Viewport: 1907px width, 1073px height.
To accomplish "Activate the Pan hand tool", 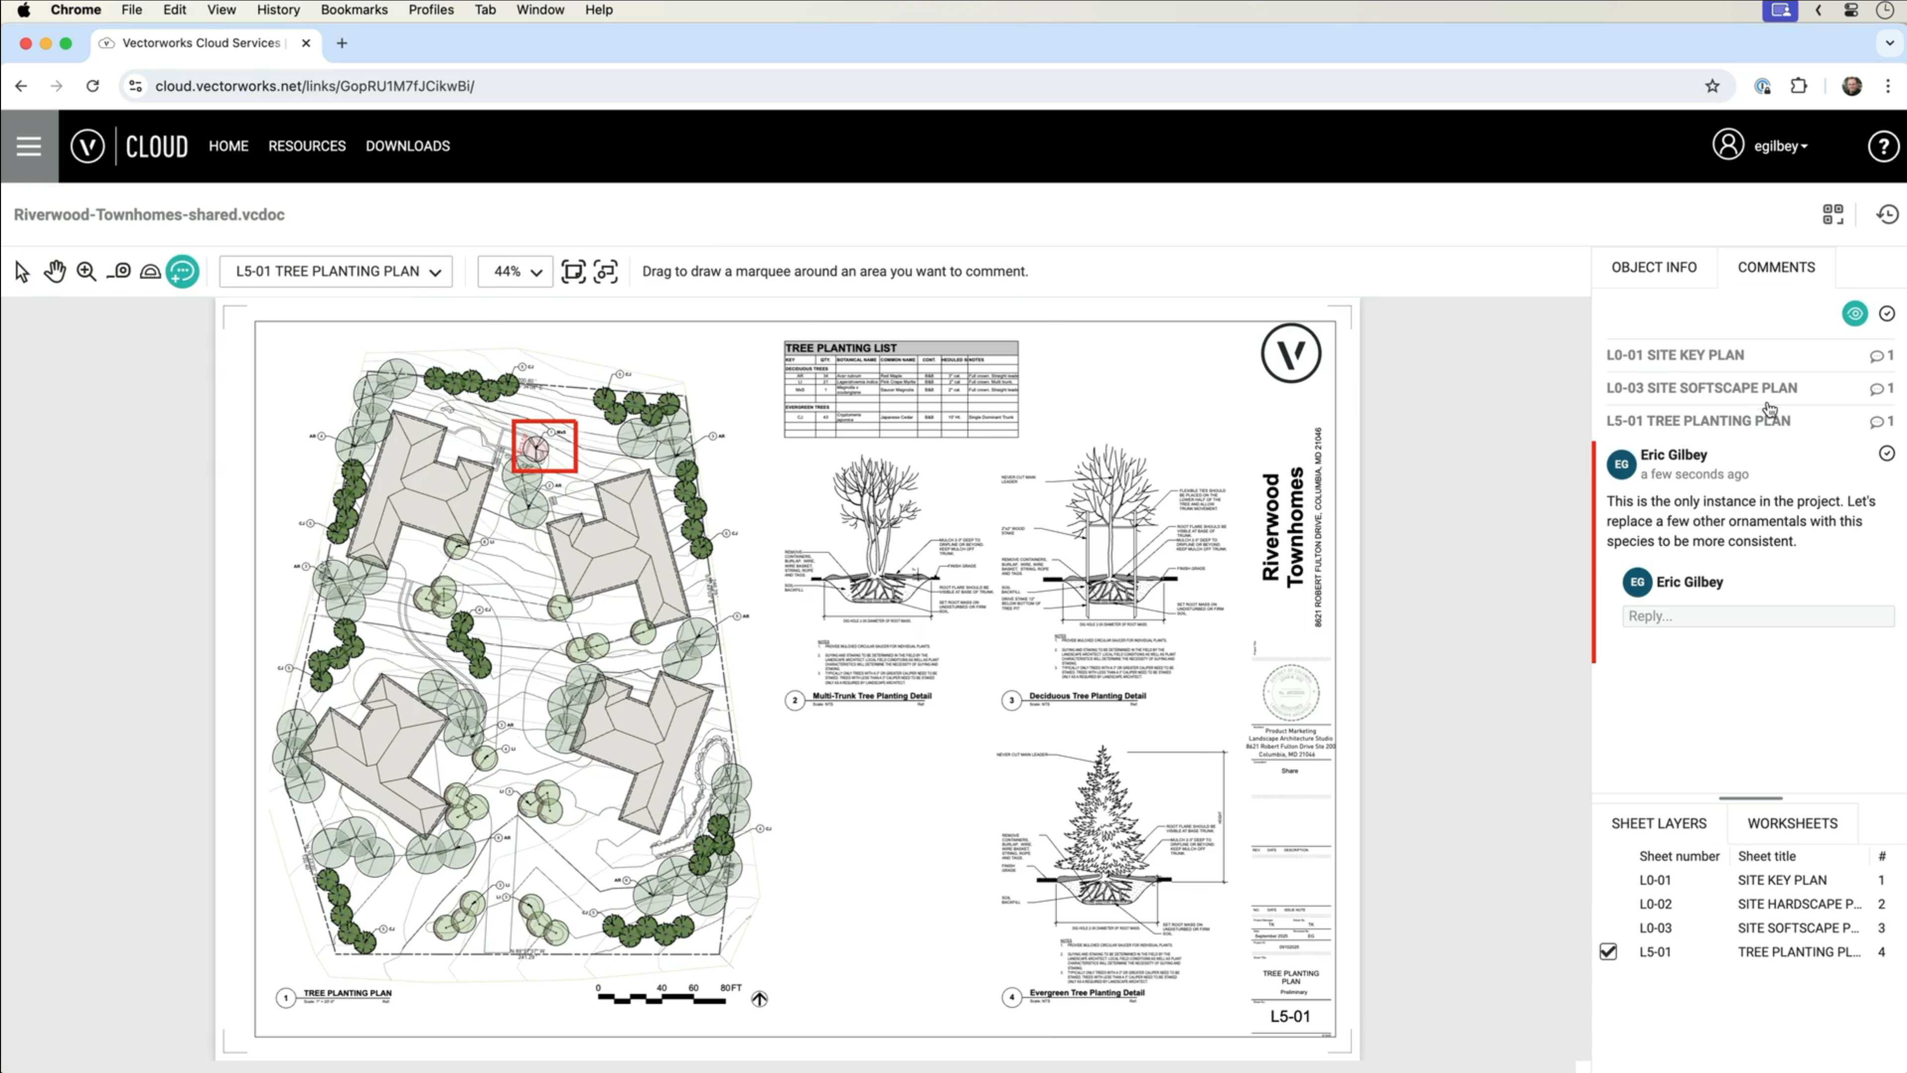I will point(54,272).
